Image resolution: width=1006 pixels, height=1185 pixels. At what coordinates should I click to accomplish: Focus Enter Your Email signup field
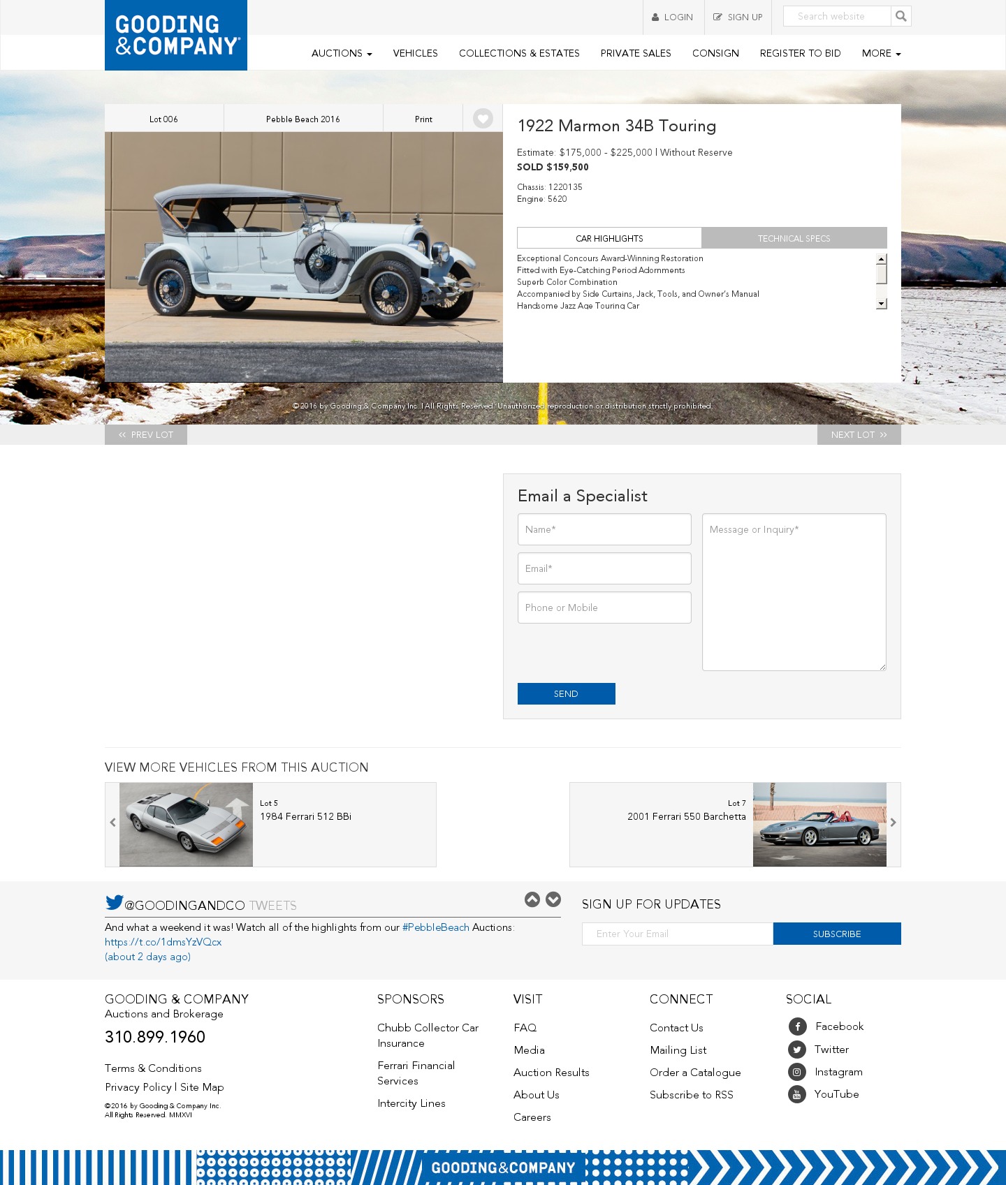click(x=678, y=934)
